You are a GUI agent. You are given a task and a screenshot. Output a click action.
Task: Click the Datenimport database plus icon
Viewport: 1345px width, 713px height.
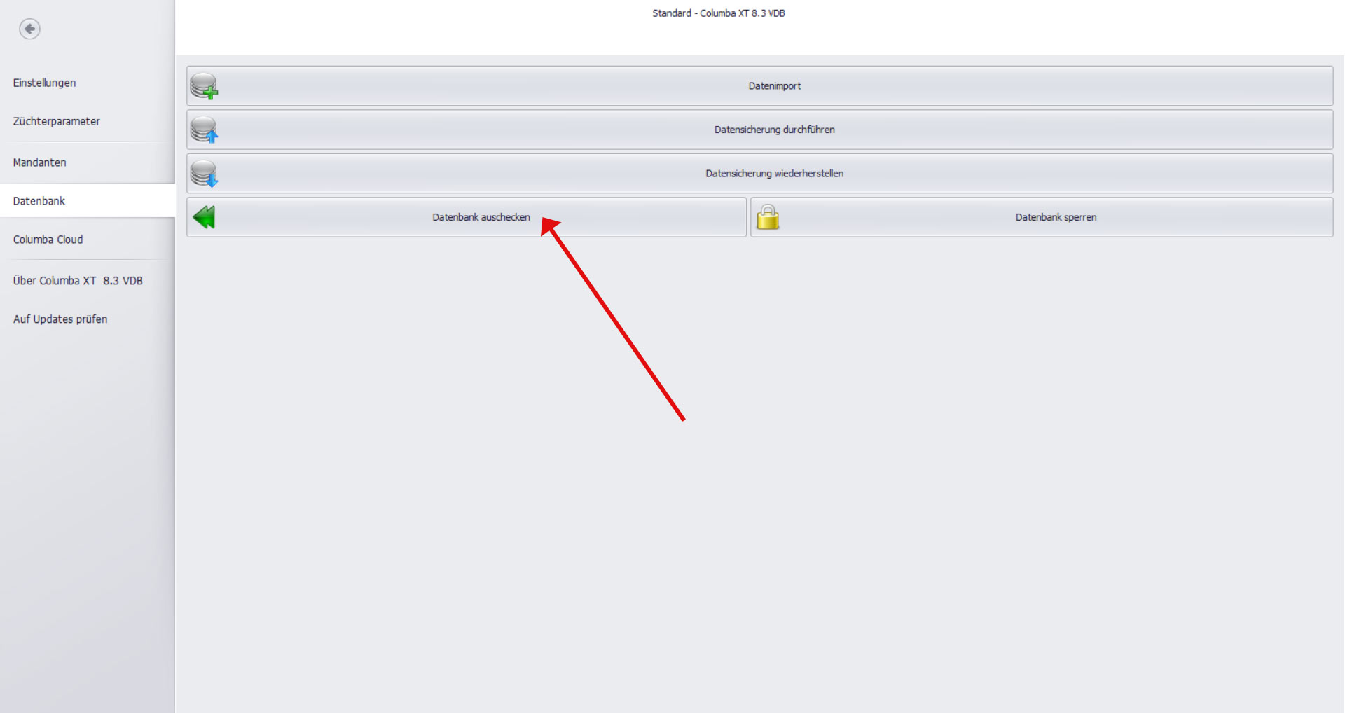(204, 86)
